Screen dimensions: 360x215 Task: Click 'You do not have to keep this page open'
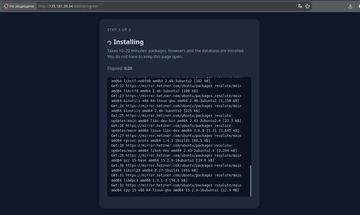point(145,57)
